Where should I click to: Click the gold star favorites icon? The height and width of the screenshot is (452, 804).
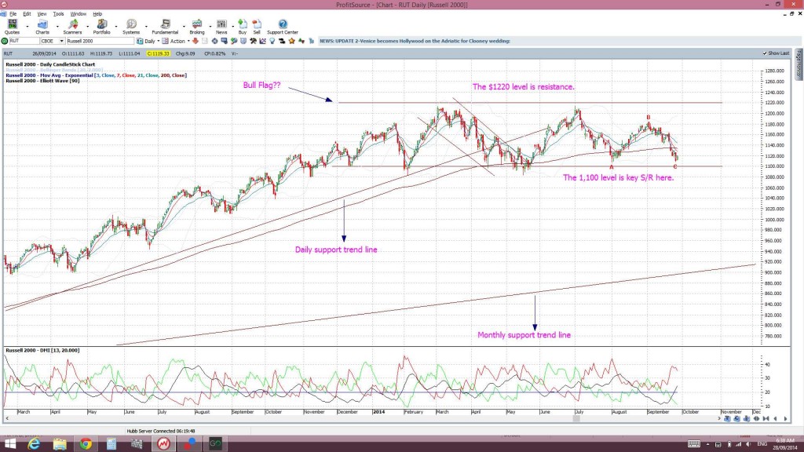click(291, 41)
